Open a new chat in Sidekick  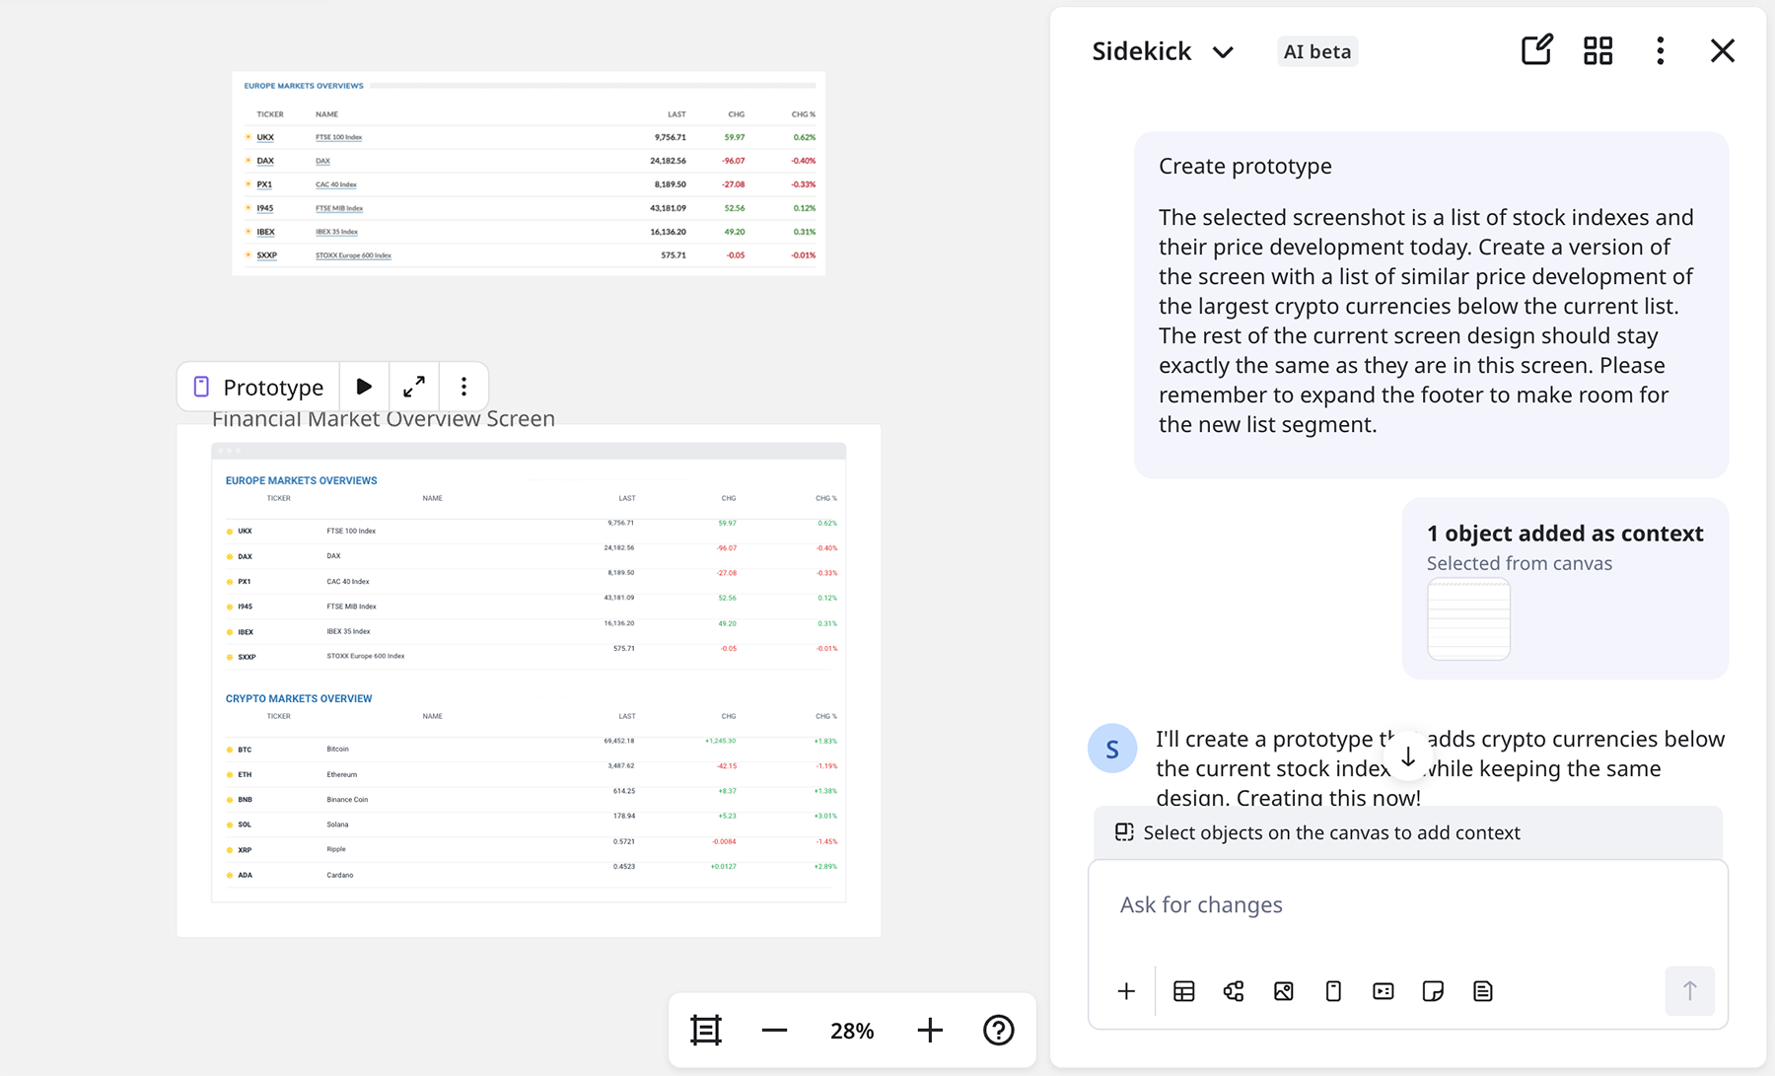1537,48
